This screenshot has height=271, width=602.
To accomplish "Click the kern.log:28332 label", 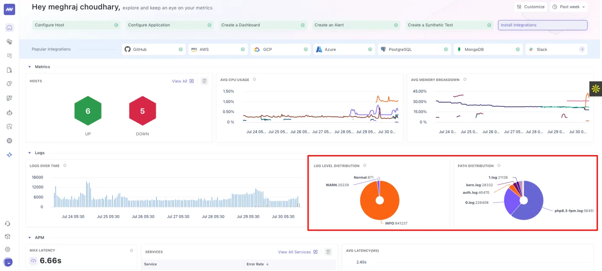I will (479, 185).
